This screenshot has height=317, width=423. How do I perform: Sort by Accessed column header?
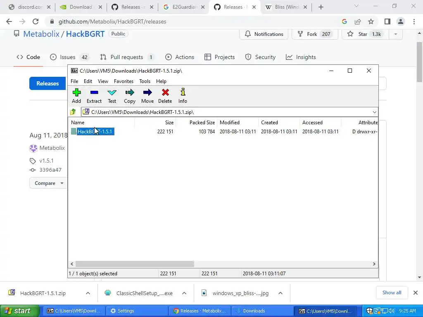(320, 122)
